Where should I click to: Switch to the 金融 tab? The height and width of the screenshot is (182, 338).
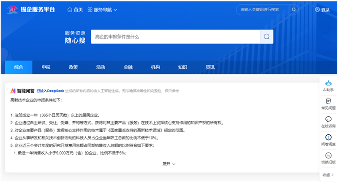point(128,67)
